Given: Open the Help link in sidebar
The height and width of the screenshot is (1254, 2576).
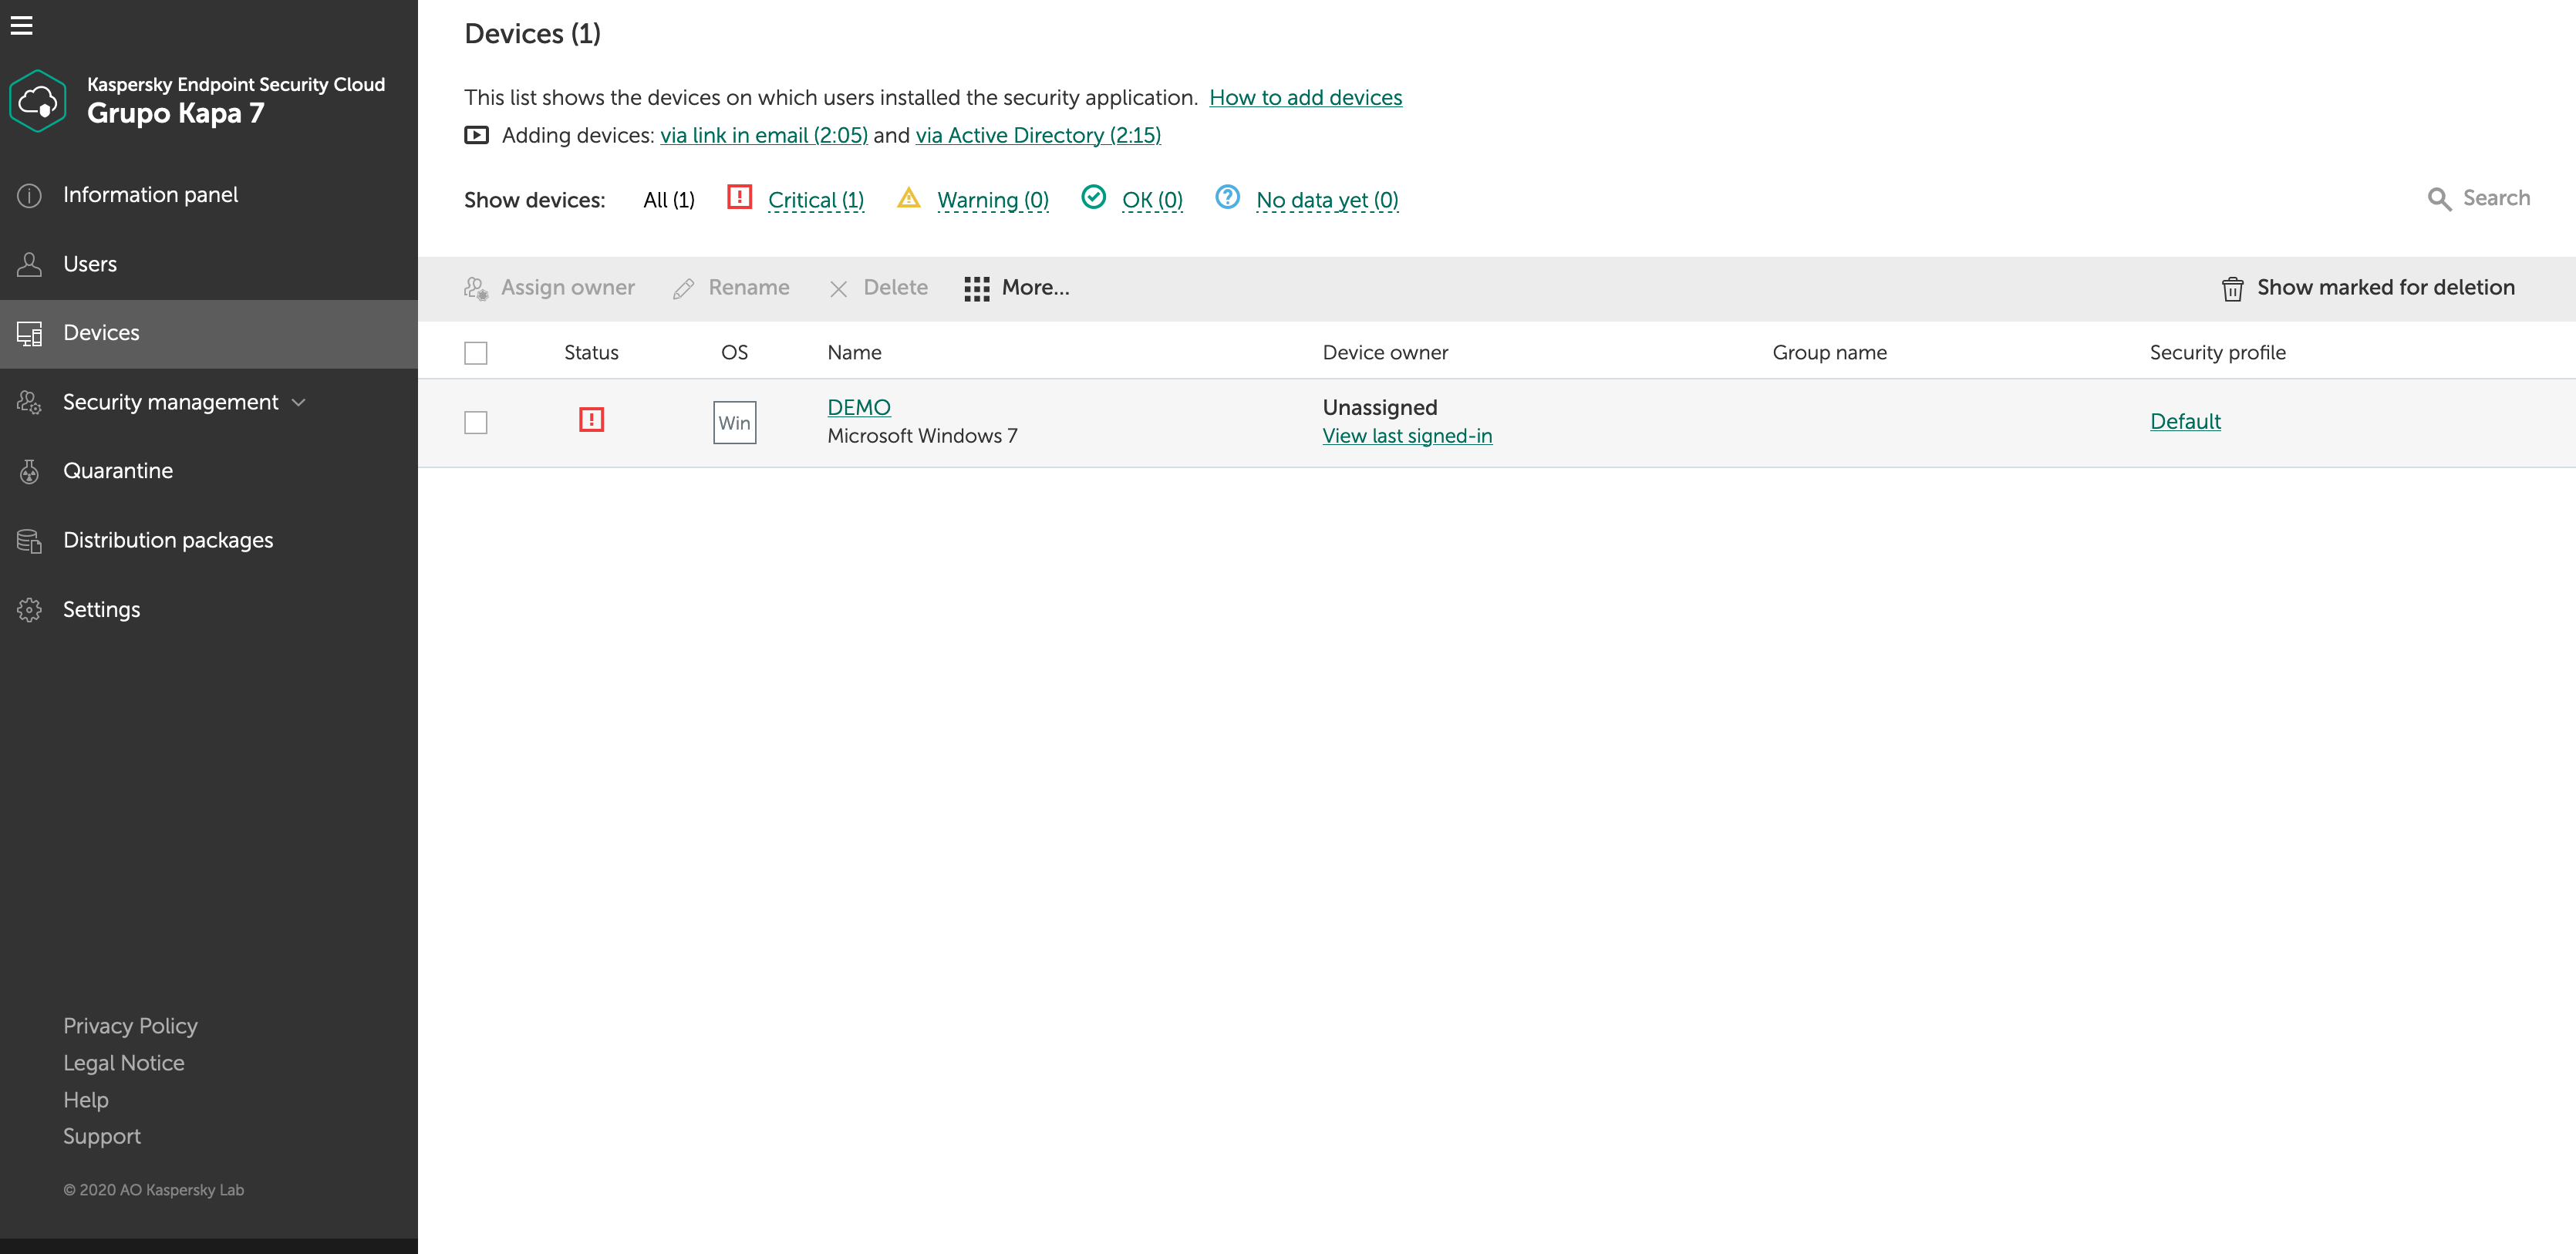Looking at the screenshot, I should tap(86, 1100).
